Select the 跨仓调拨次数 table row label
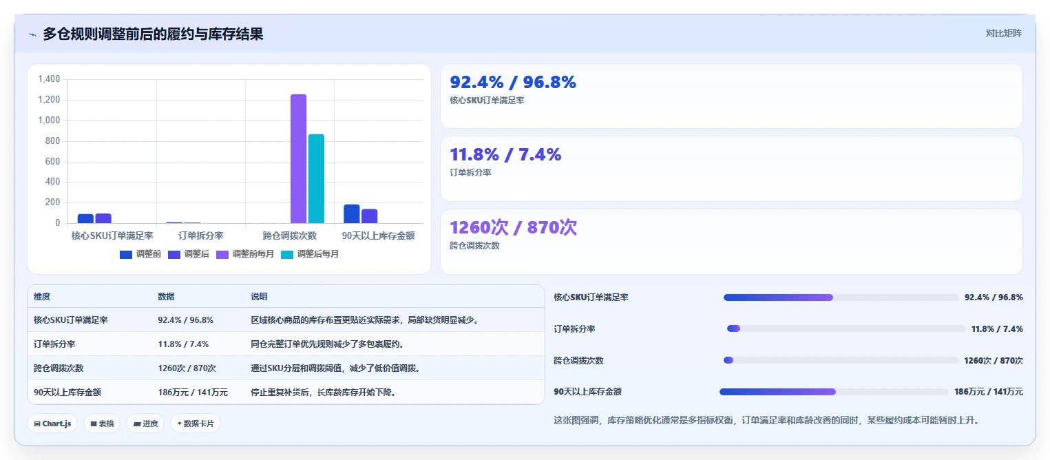Image resolution: width=1050 pixels, height=460 pixels. pyautogui.click(x=59, y=368)
